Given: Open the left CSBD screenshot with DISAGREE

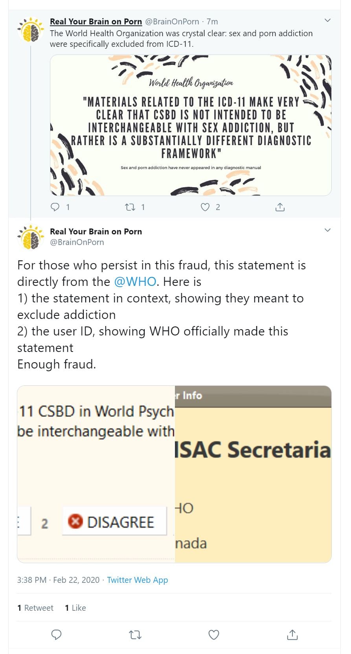Looking at the screenshot, I should pos(96,474).
